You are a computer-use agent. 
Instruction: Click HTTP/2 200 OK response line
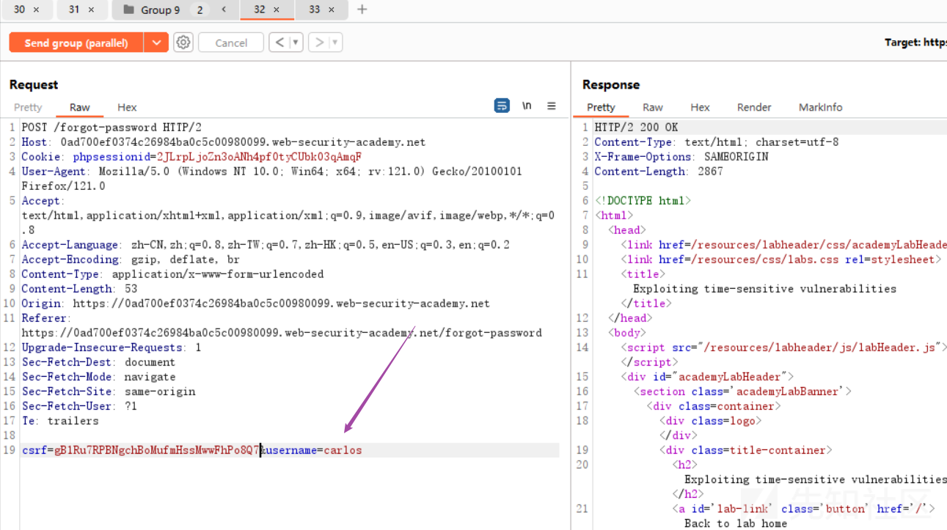tap(636, 128)
